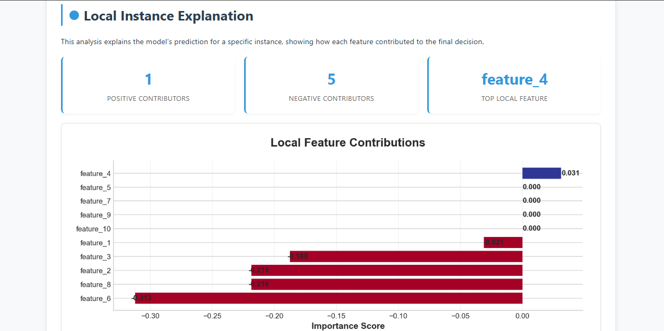Image resolution: width=664 pixels, height=331 pixels.
Task: Click the red feature_3 bar
Action: [406, 256]
